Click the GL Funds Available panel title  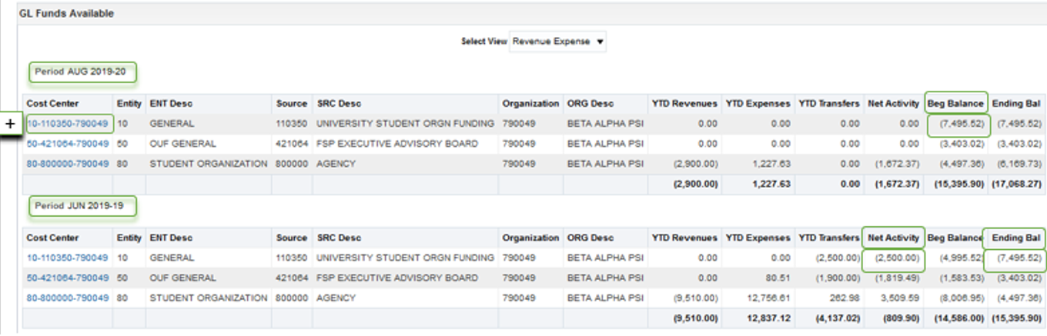(x=66, y=14)
